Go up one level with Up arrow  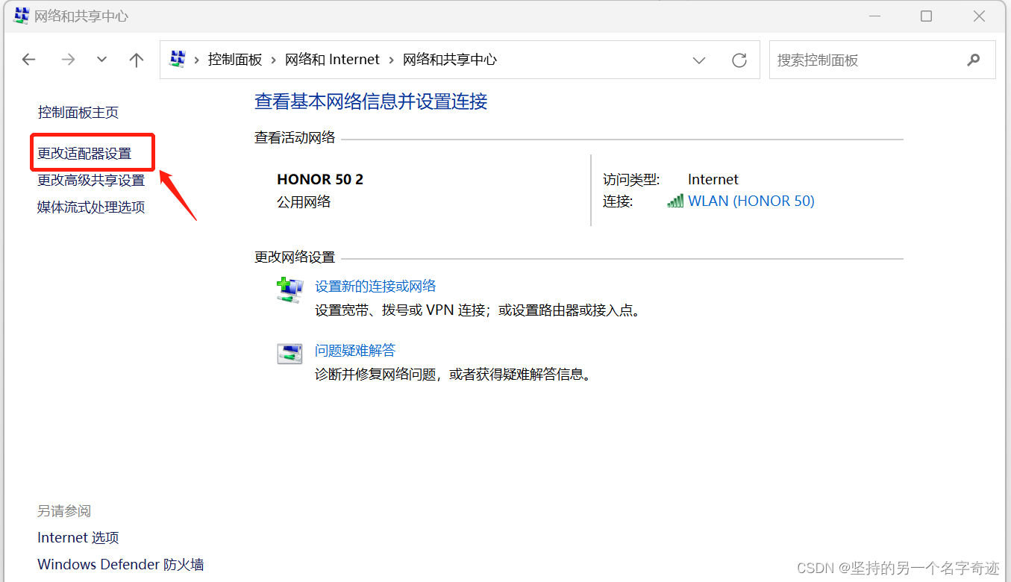136,60
